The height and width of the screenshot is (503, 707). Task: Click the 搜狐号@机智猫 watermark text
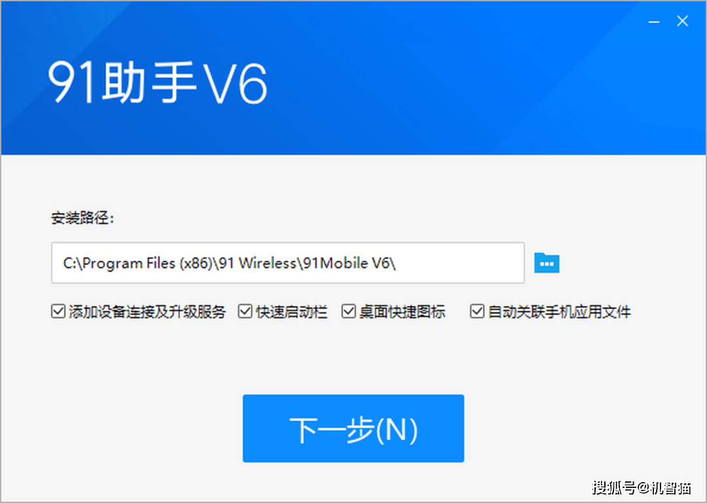(641, 487)
